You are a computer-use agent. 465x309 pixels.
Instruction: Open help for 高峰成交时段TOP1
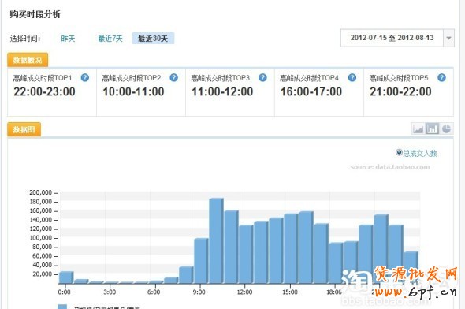[x=85, y=78]
